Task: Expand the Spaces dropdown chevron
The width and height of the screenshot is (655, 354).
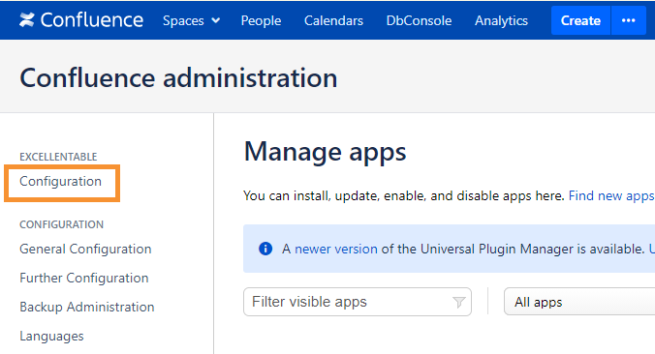Action: [215, 20]
